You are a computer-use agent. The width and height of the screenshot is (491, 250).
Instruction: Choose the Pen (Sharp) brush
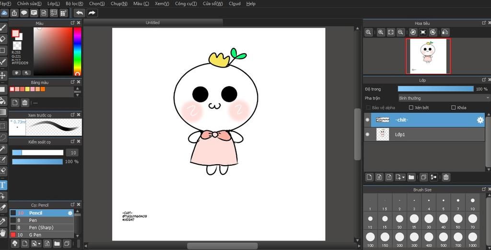(x=41, y=227)
